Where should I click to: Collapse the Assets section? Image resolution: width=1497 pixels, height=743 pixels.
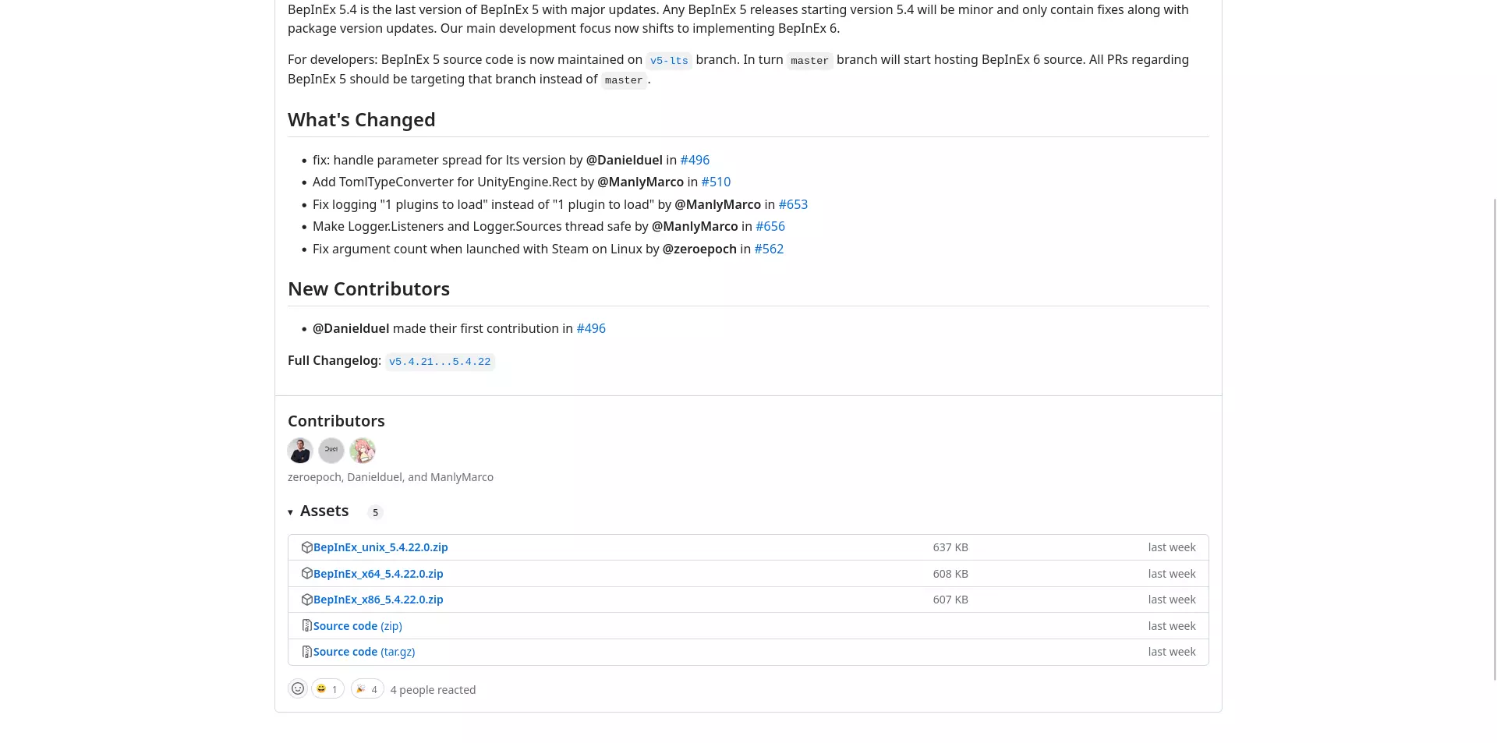pyautogui.click(x=291, y=512)
